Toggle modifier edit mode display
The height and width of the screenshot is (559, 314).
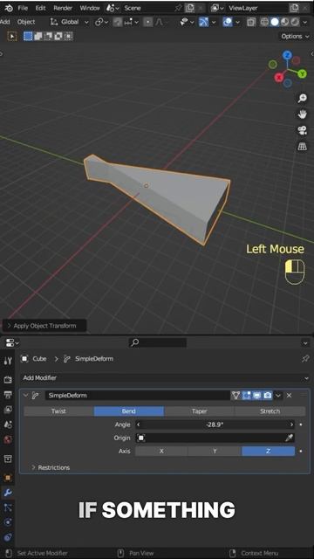[246, 395]
